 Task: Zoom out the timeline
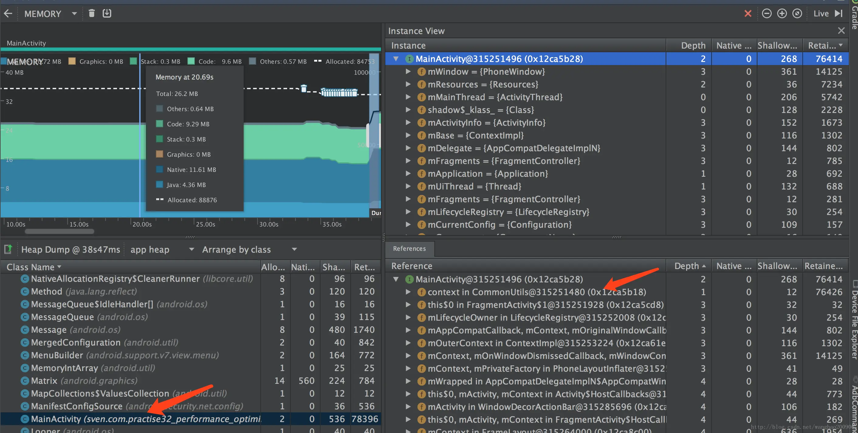pyautogui.click(x=767, y=14)
